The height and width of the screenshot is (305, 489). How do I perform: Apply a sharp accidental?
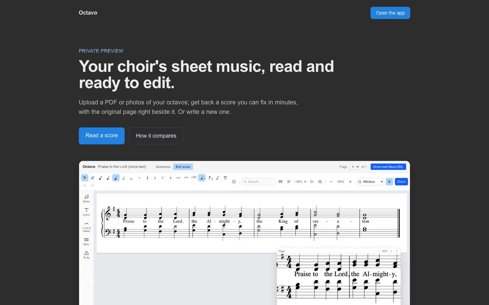point(170,178)
